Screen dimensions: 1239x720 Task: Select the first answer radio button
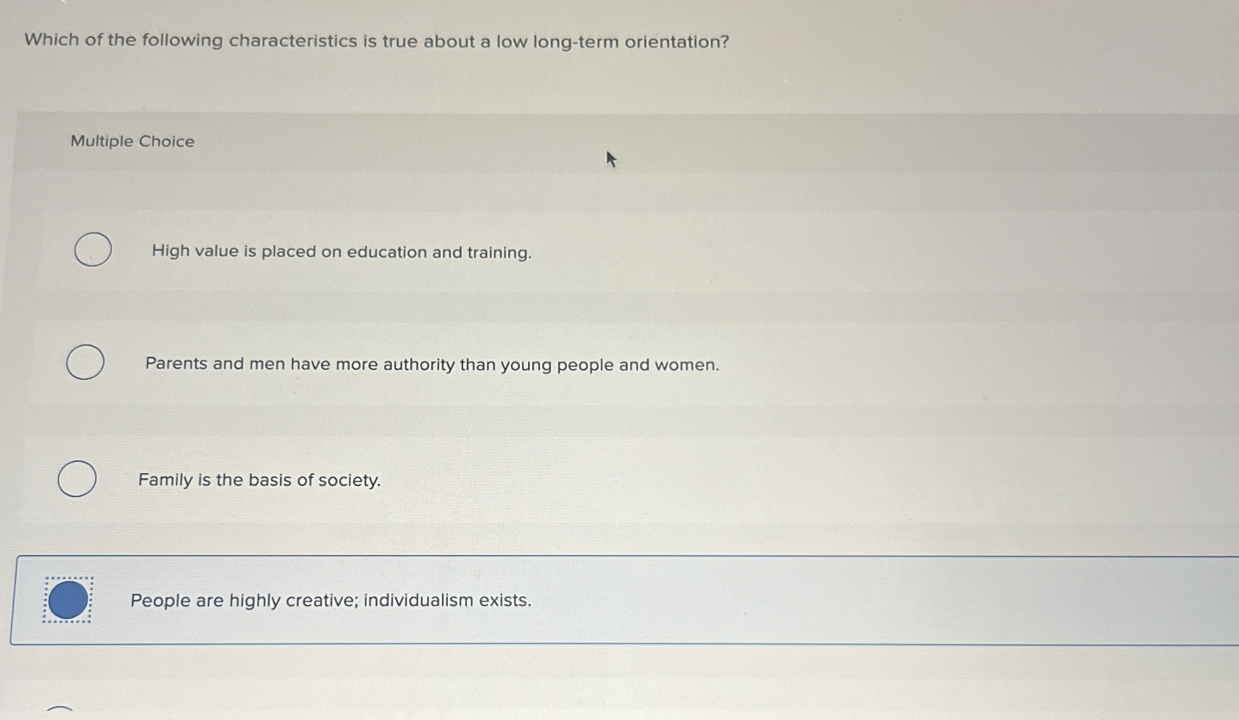pyautogui.click(x=92, y=250)
